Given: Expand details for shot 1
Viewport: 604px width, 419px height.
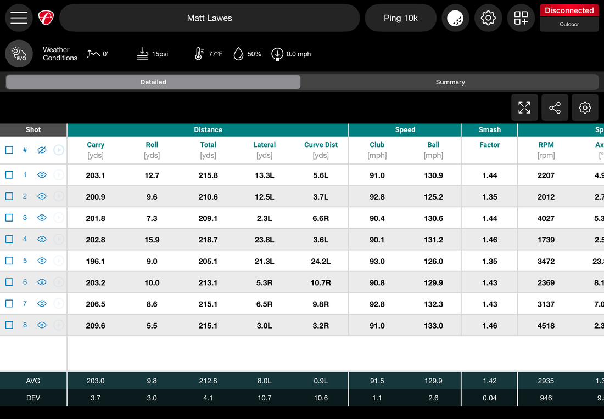Looking at the screenshot, I should pyautogui.click(x=59, y=174).
